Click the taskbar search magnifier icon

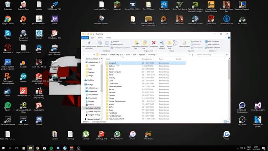click(10, 148)
